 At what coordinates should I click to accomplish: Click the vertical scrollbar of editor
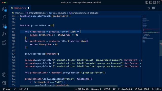(x=161, y=48)
